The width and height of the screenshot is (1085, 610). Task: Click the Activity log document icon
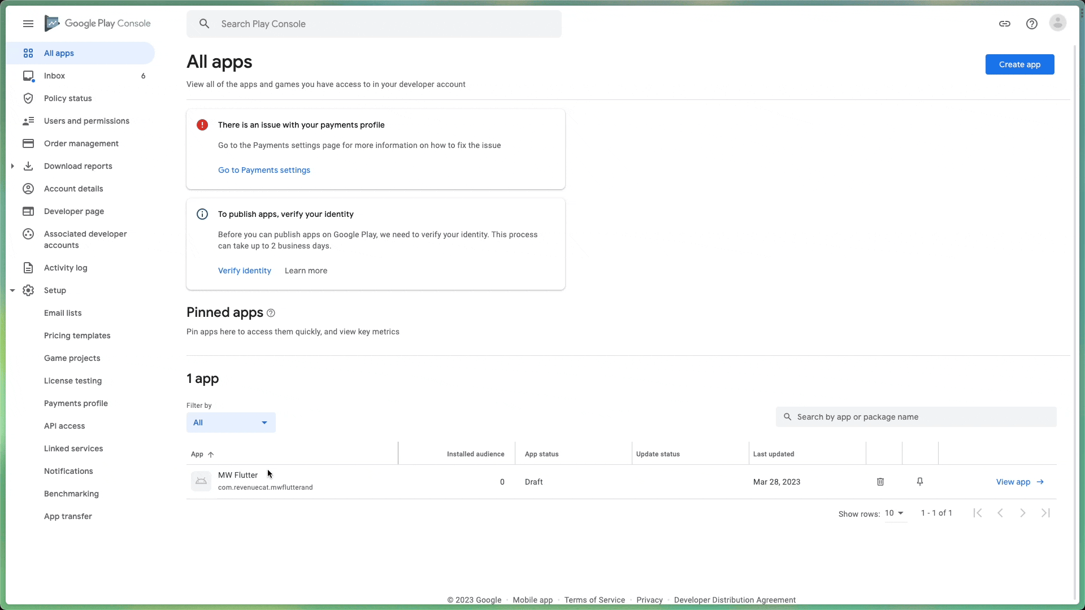coord(28,268)
